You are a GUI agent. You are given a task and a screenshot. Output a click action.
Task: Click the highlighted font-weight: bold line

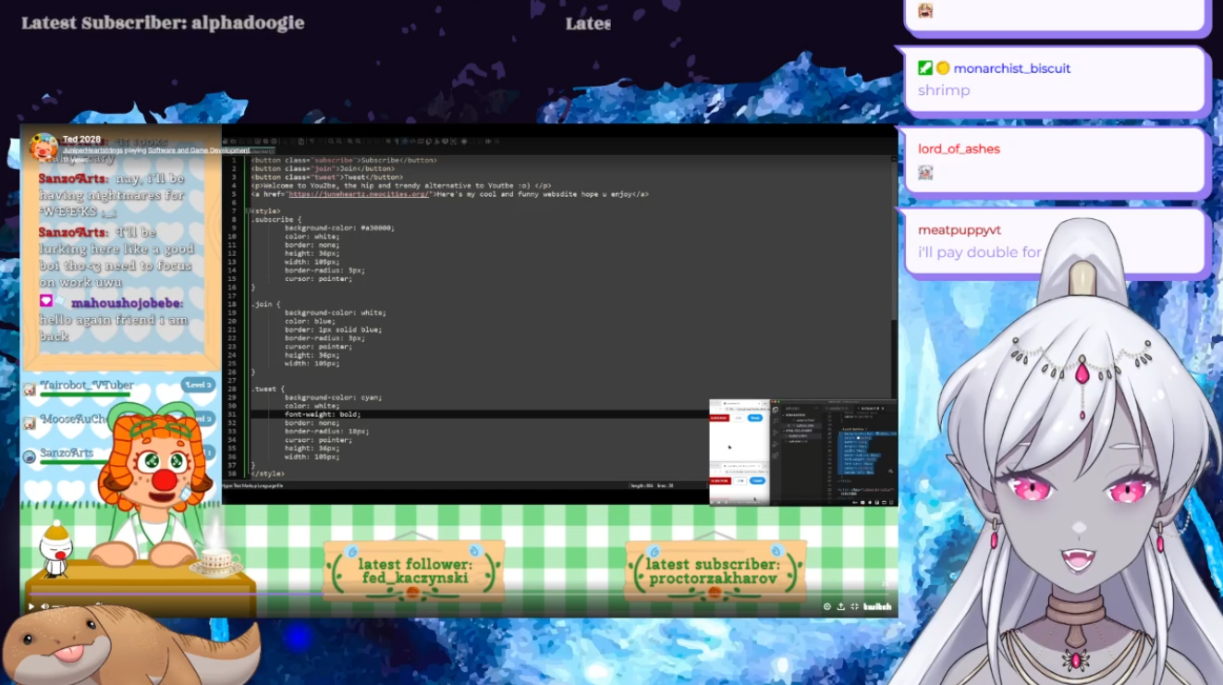coord(322,414)
